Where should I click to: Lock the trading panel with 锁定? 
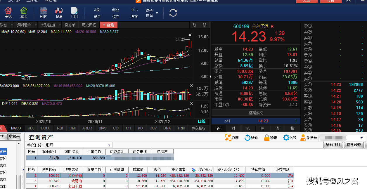(266, 138)
